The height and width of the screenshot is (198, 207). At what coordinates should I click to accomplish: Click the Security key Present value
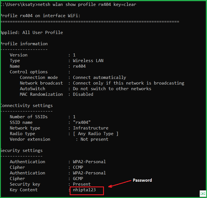coord(82,184)
